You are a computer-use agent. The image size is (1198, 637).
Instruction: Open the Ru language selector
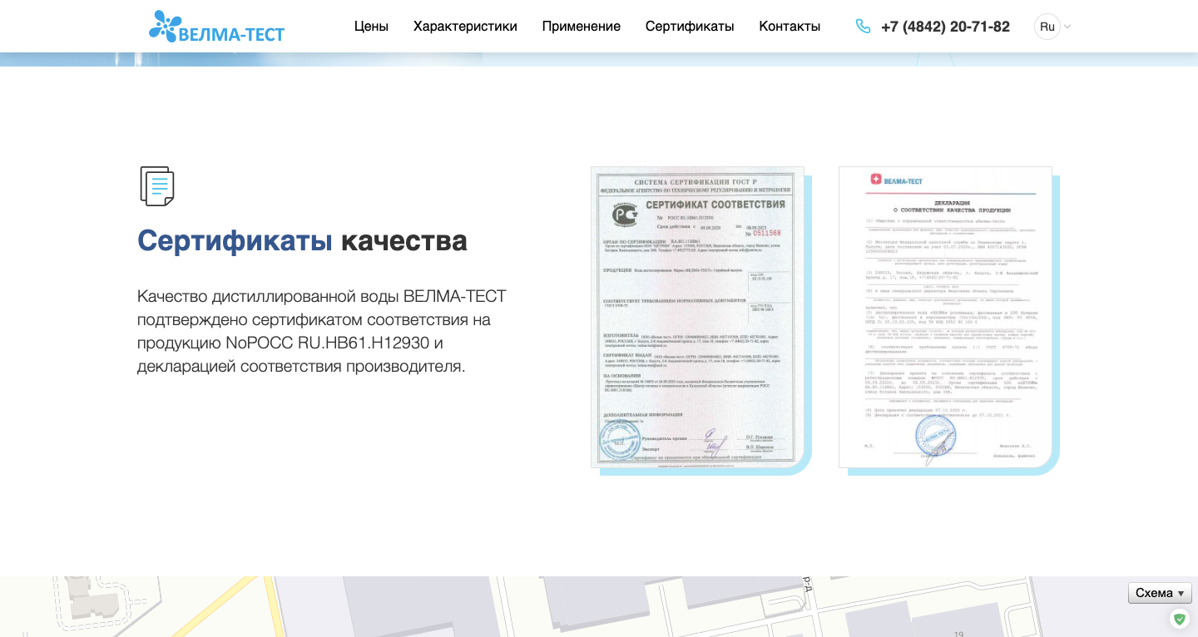click(x=1047, y=27)
